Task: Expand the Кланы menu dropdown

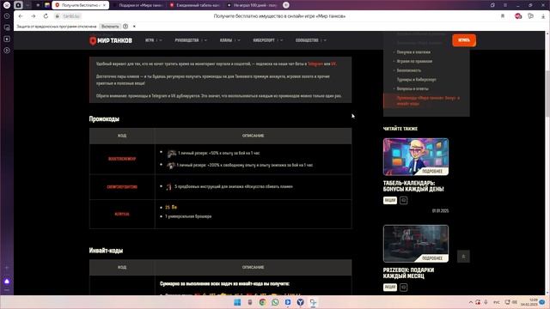Action: (x=230, y=40)
